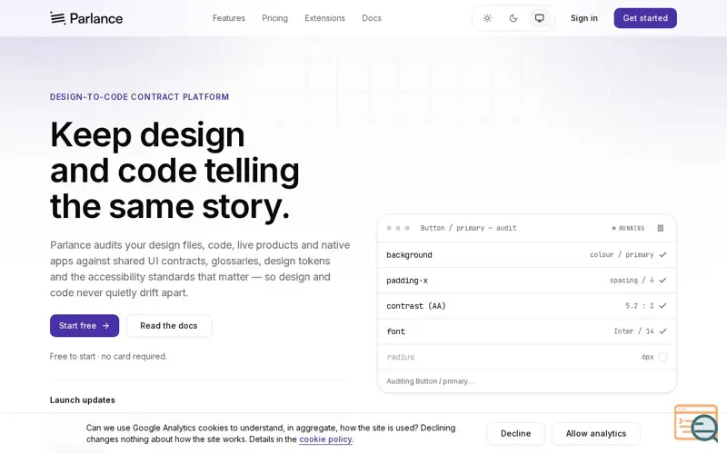Viewport: 727px width, 454px height.
Task: Click the Parlance wordmark text
Action: [96, 18]
